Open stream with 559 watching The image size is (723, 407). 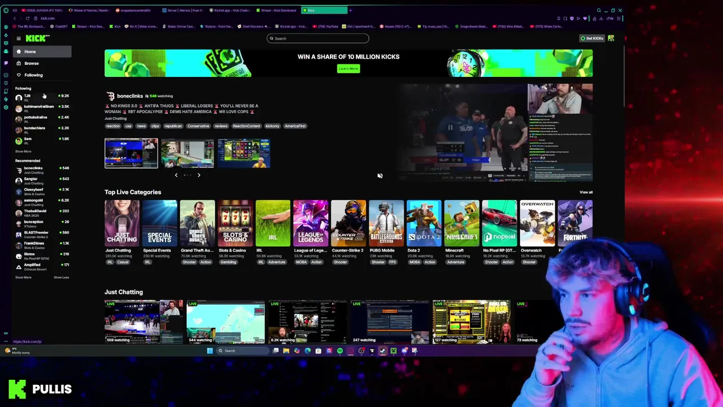pos(144,322)
